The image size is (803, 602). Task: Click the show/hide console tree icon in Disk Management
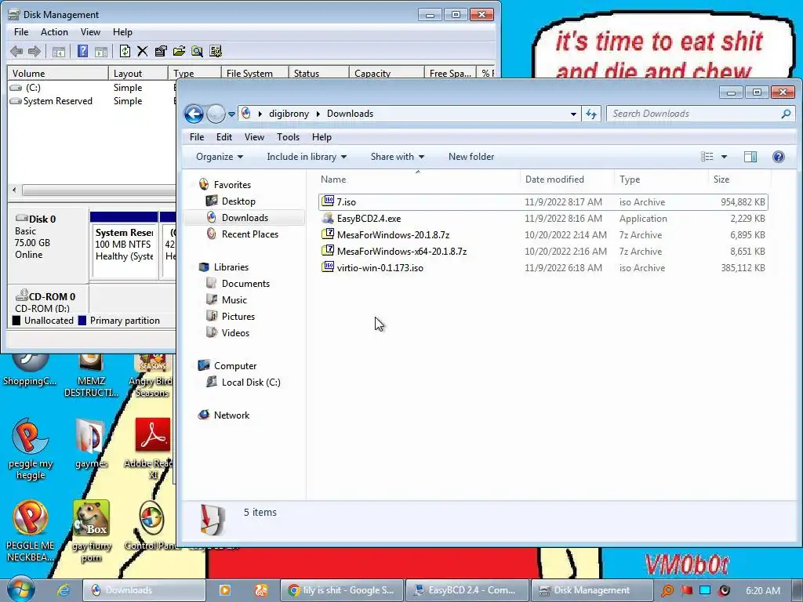[x=59, y=51]
